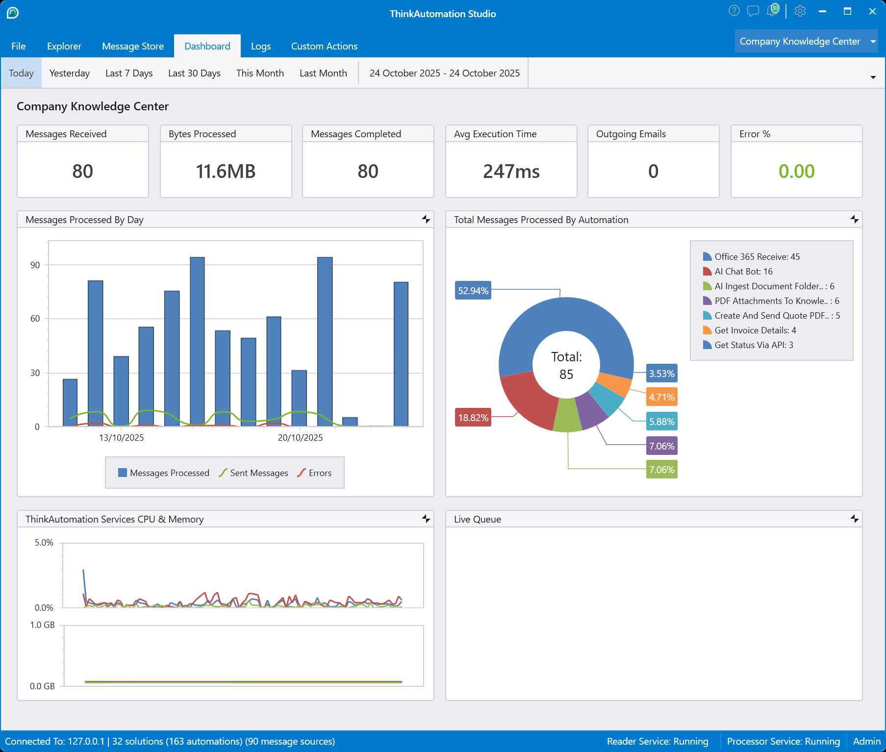886x752 pixels.
Task: Pop out Total Messages By Automation chart
Action: (x=854, y=219)
